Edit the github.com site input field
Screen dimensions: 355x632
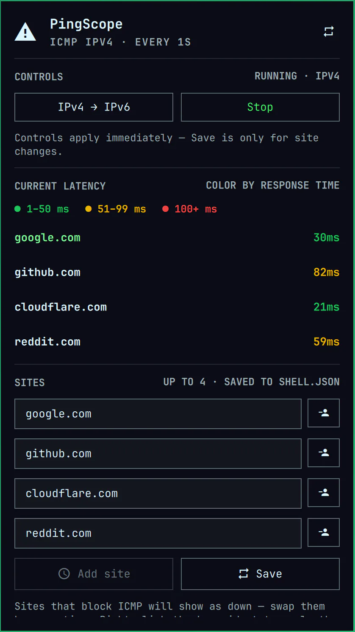[x=158, y=454]
